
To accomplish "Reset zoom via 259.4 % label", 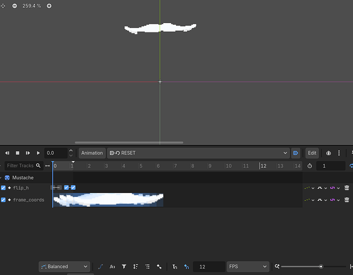I will pos(31,6).
